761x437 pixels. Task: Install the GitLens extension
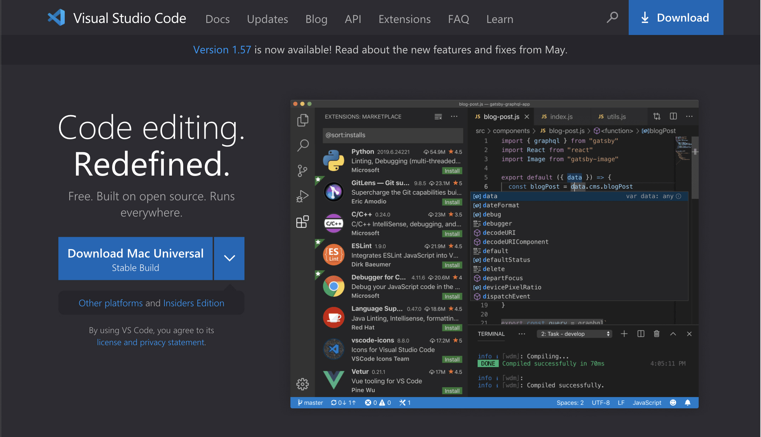point(452,202)
